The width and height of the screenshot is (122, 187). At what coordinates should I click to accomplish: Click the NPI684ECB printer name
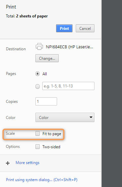pyautogui.click(x=70, y=47)
